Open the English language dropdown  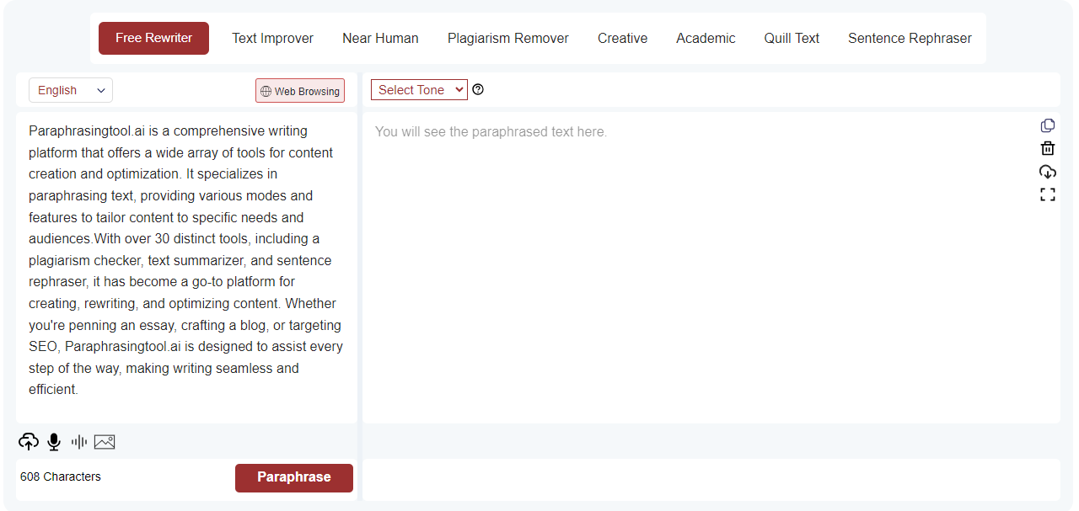click(x=71, y=90)
